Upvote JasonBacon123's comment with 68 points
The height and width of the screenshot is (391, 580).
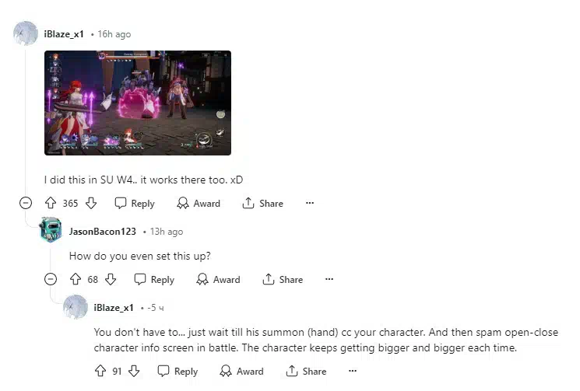(x=76, y=279)
